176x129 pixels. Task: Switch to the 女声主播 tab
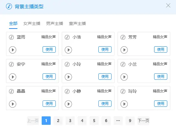[32, 23]
